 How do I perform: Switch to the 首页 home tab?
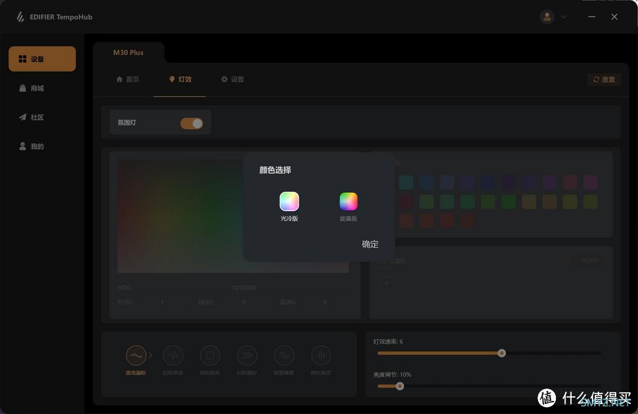pyautogui.click(x=128, y=79)
